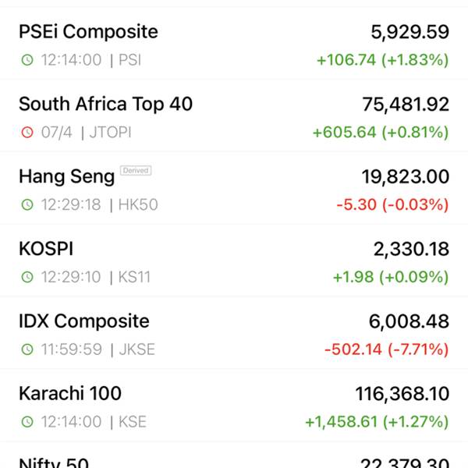This screenshot has width=468, height=468.
Task: Open the partially visible Nifty 50 row
Action: [x=234, y=455]
